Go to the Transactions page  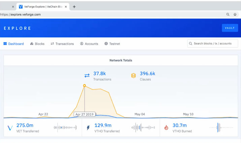[x=62, y=44]
